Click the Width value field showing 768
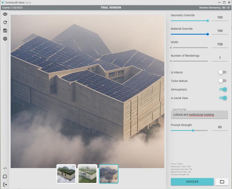Viewport: 232px width, 189px height. 220,44
